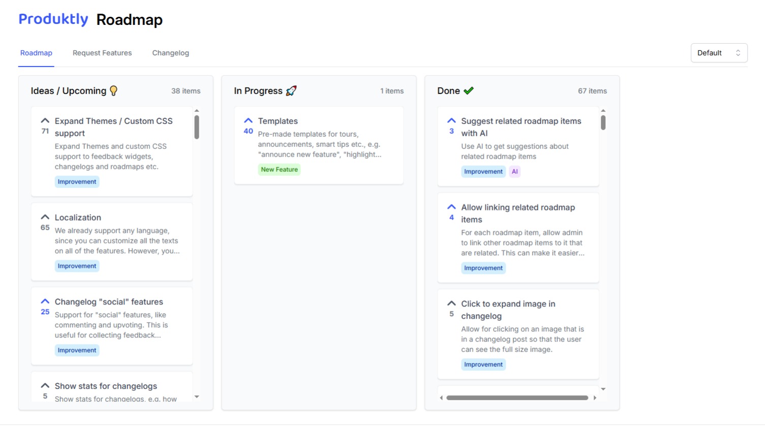Upvote the Localization roadmap item
Image resolution: width=765 pixels, height=430 pixels.
45,218
